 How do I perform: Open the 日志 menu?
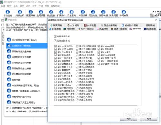15,6
